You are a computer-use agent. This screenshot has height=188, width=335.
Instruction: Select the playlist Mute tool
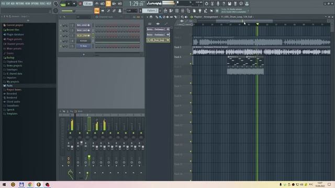(167, 17)
